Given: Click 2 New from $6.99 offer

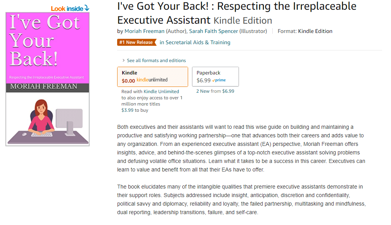Looking at the screenshot, I should 215,92.
